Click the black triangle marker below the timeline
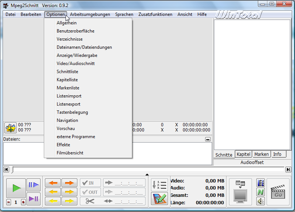Viewport: 295px width, 212px height. [x=147, y=175]
